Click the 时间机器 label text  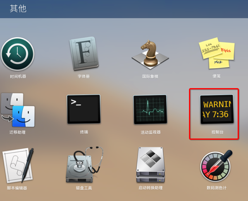18,77
